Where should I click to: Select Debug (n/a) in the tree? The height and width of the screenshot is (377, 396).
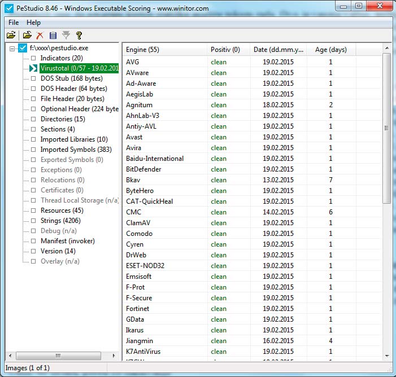(x=59, y=231)
